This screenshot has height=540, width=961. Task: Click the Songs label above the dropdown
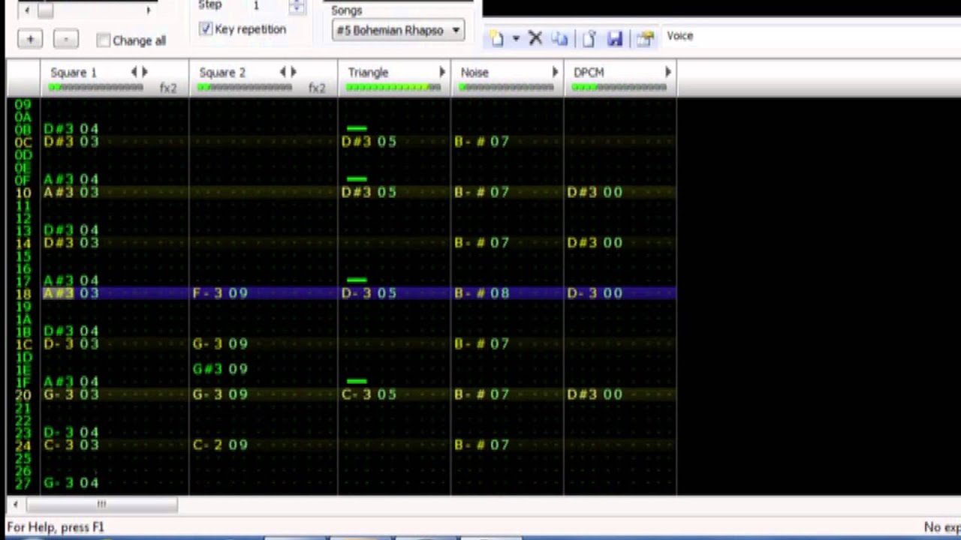pos(346,10)
